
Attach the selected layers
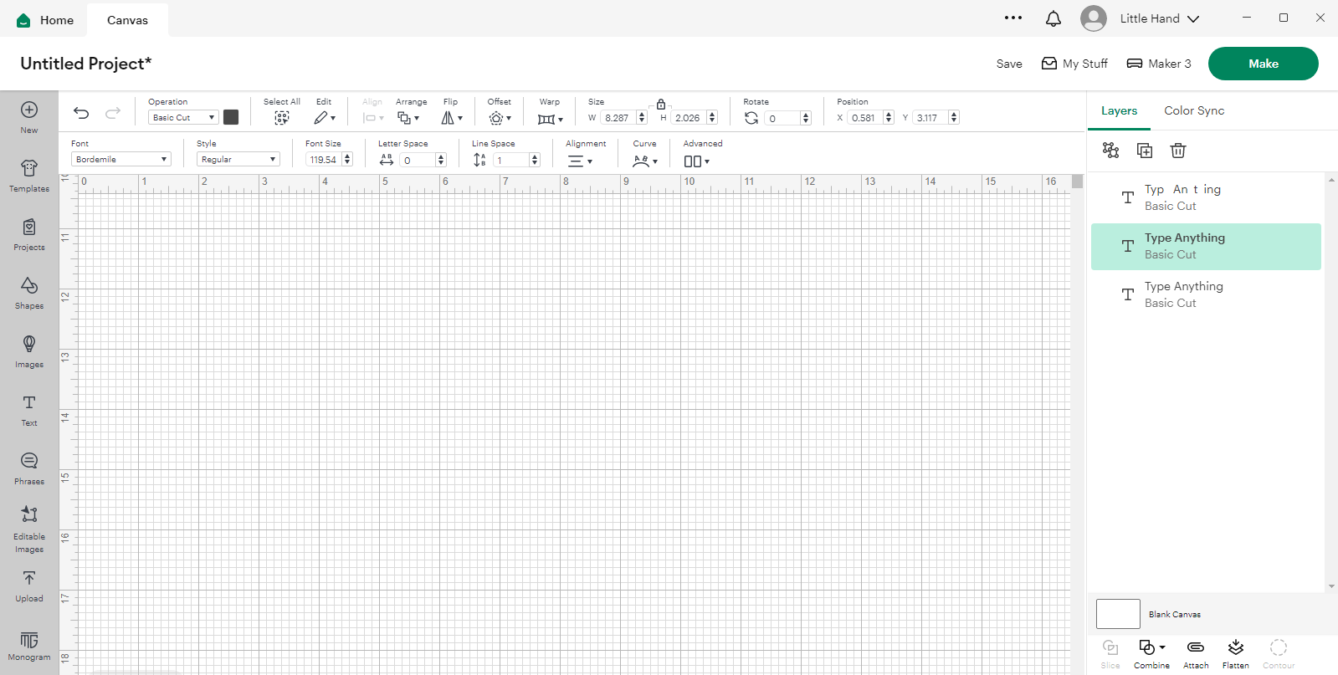pos(1196,653)
